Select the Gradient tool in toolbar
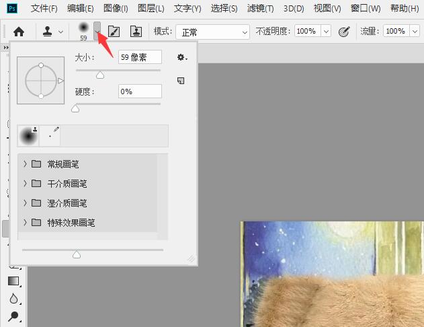The height and width of the screenshot is (327, 424). [13, 281]
